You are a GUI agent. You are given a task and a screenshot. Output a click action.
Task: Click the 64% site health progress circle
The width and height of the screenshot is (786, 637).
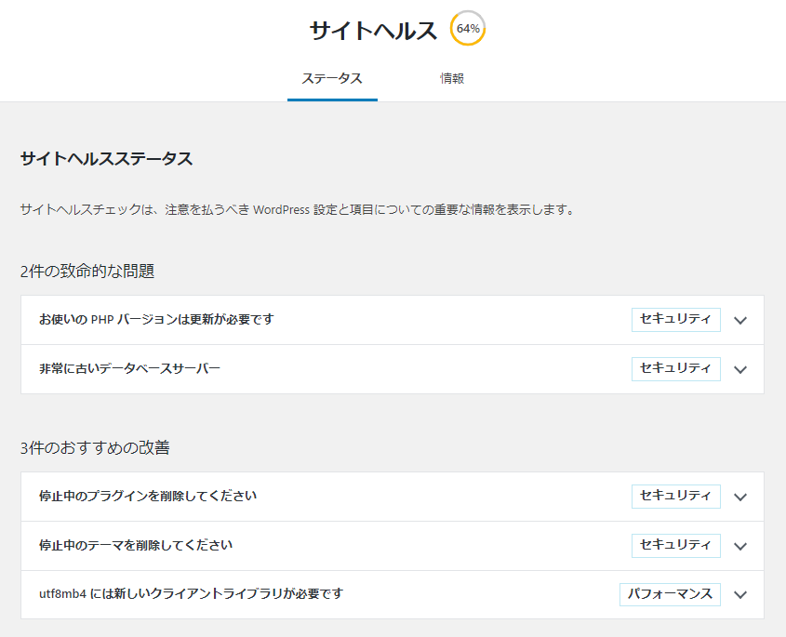point(468,29)
